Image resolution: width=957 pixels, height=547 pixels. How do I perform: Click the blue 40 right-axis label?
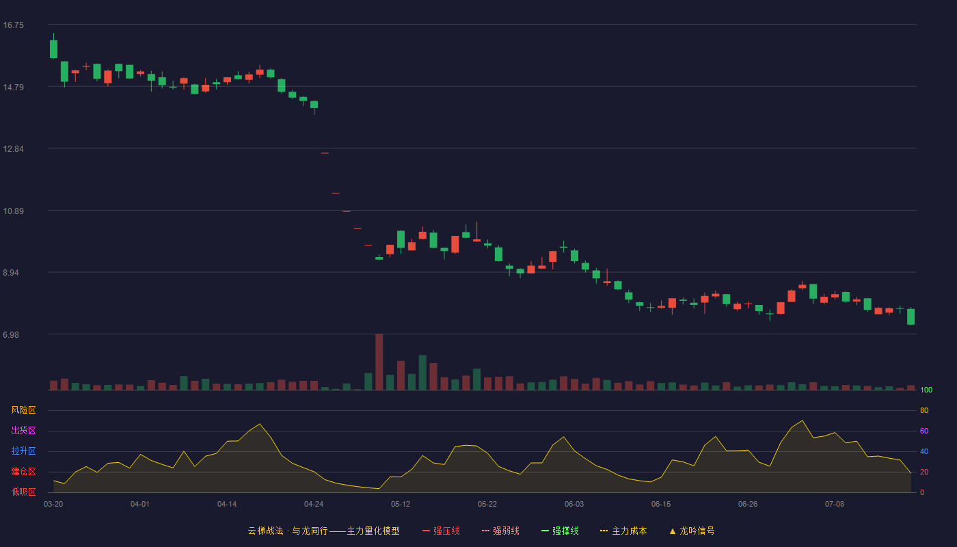[924, 451]
